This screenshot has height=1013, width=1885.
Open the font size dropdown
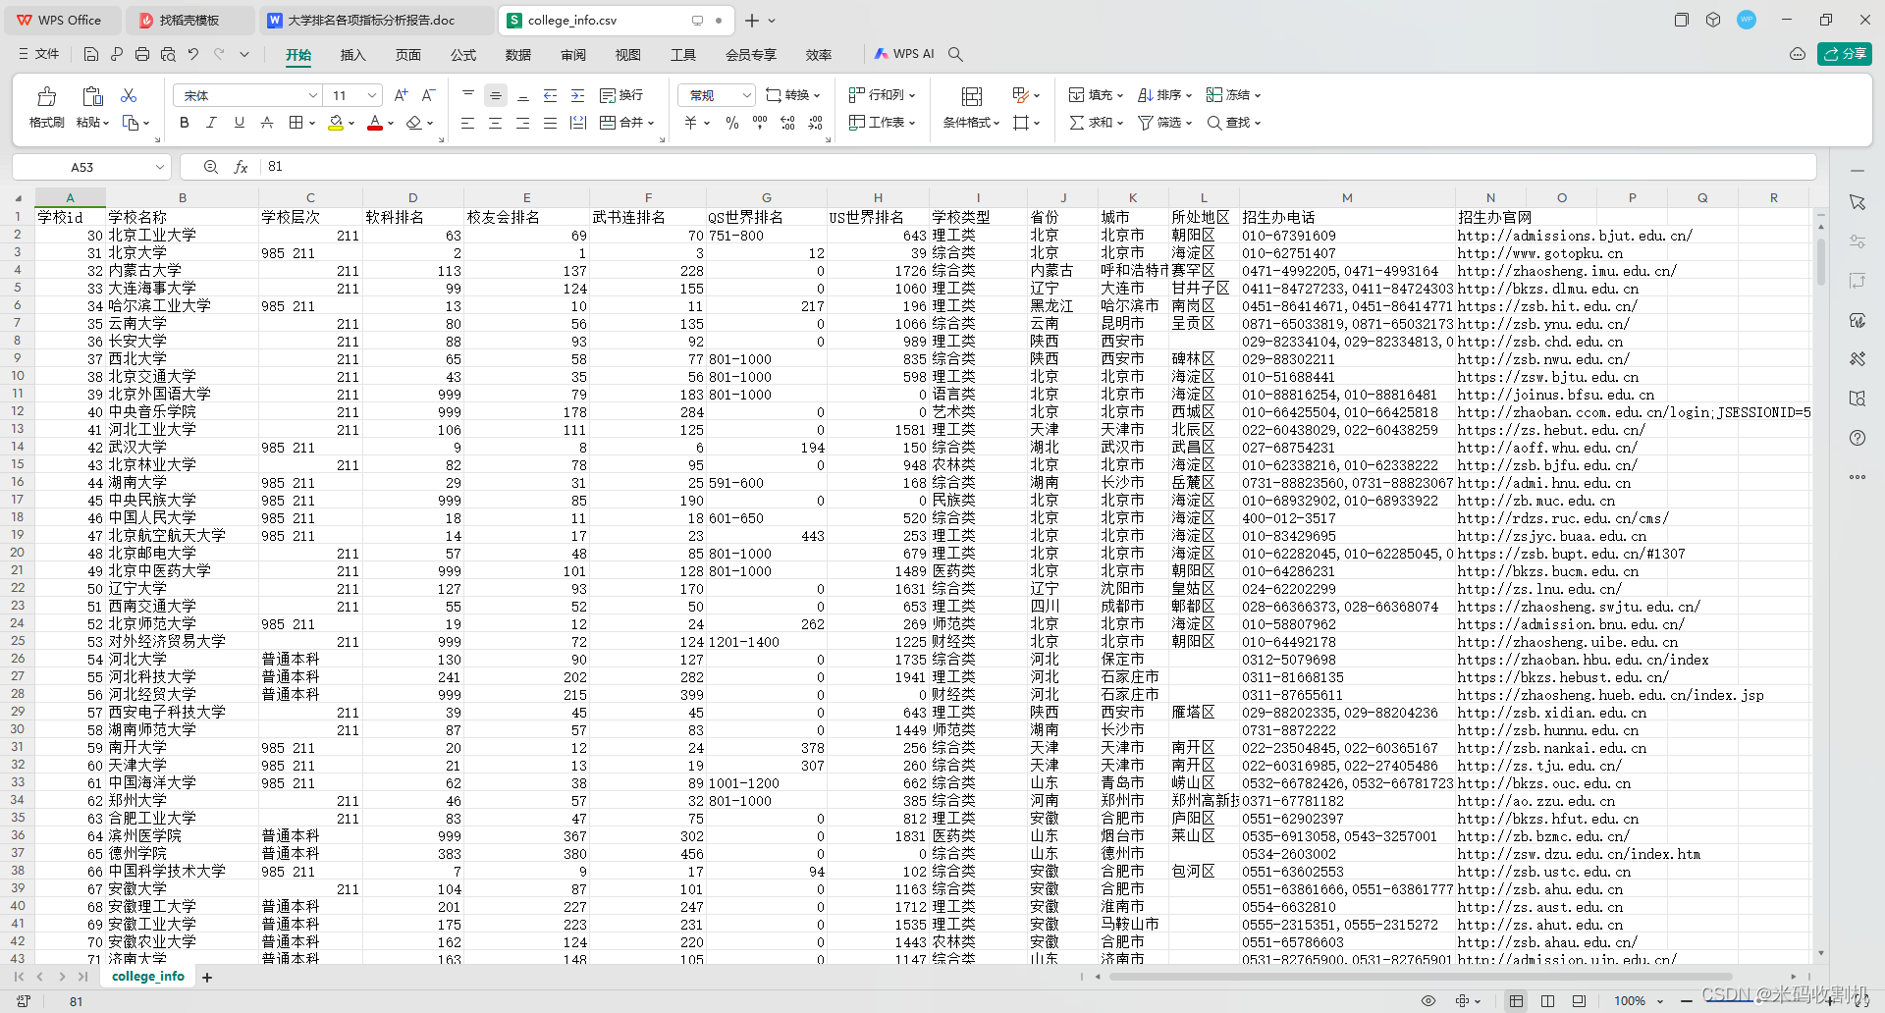[372, 95]
